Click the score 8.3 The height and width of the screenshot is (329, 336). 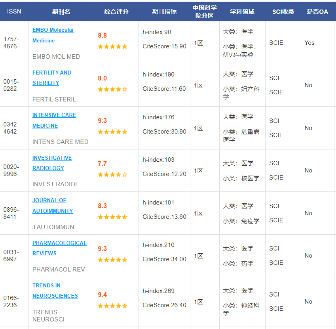tap(103, 206)
